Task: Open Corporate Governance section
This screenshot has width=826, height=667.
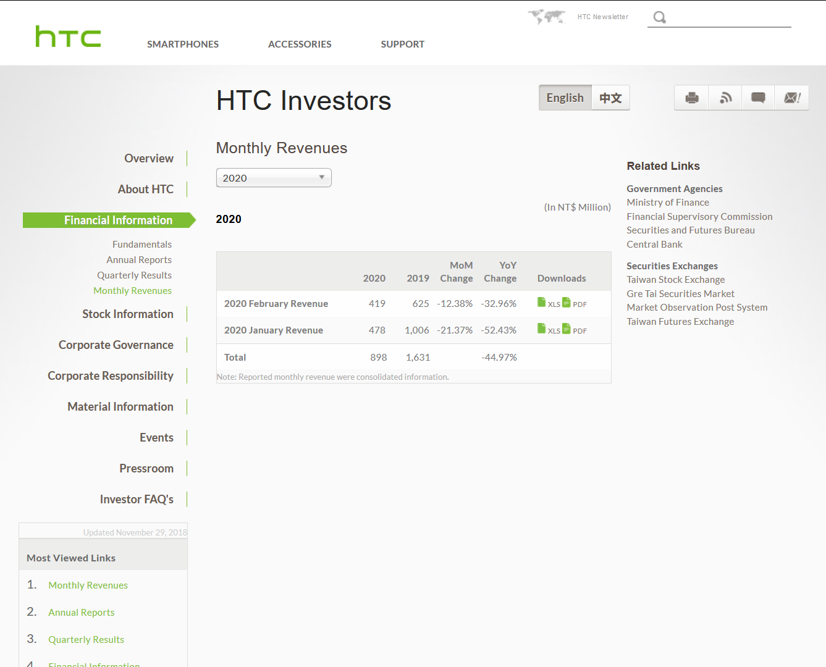Action: click(116, 345)
